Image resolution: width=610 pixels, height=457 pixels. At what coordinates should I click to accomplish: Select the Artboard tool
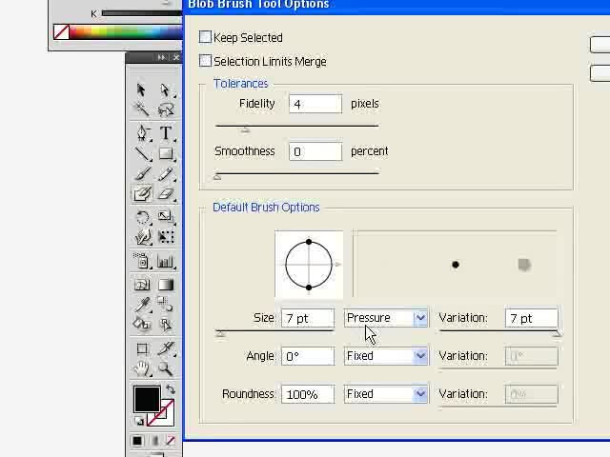point(142,348)
